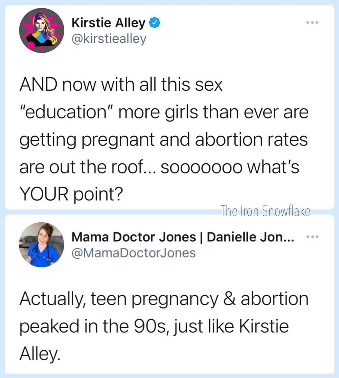Click the truncated "Danielle Jon..." name

point(251,237)
